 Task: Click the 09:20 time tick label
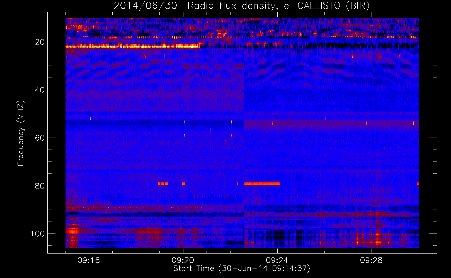[183, 260]
